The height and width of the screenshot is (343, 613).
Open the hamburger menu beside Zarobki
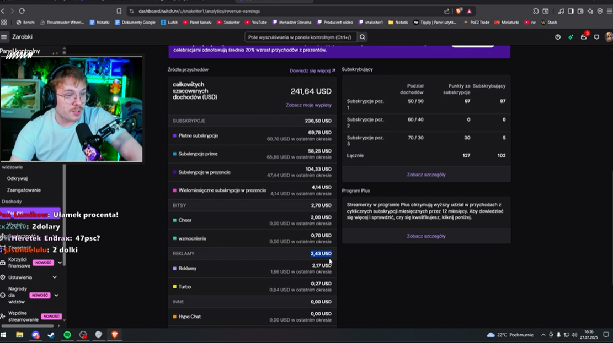(4, 37)
